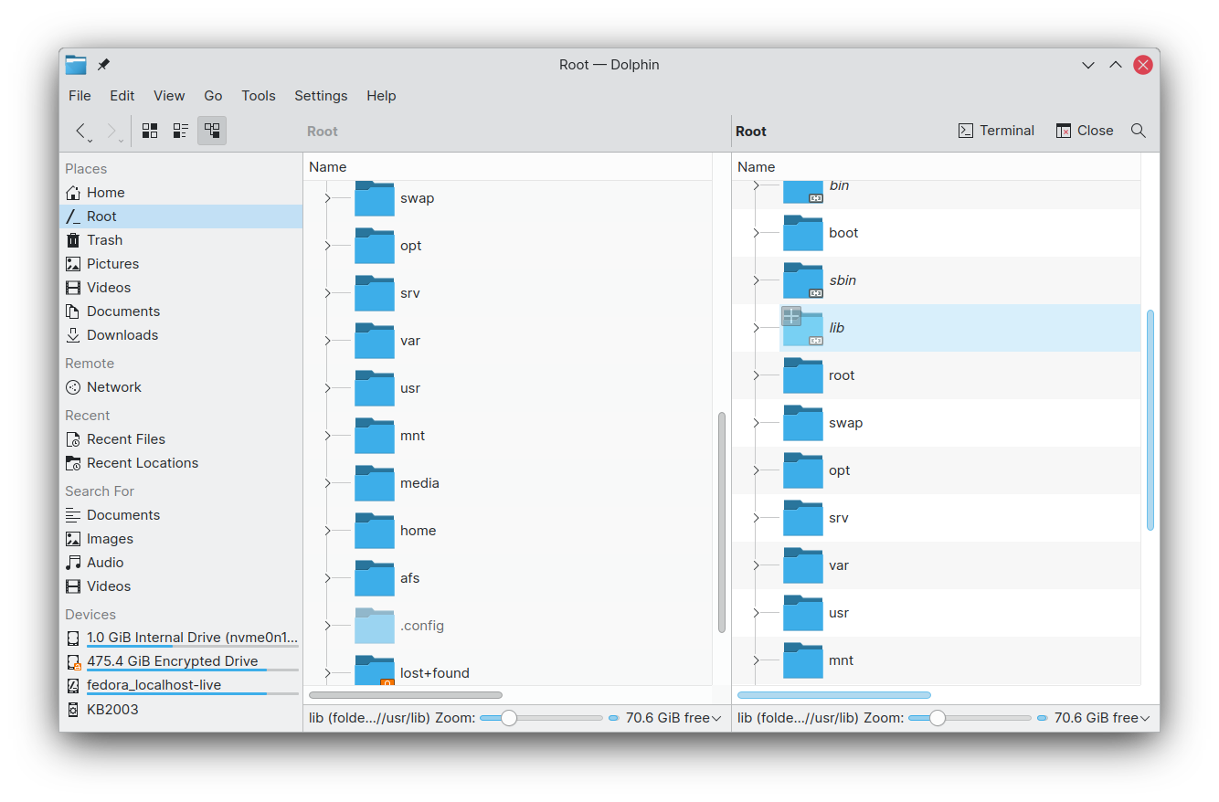Image resolution: width=1219 pixels, height=802 pixels.
Task: Switch to Compact view mode
Action: 181,131
